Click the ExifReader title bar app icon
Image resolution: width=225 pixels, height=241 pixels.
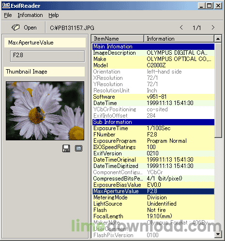pyautogui.click(x=6, y=5)
